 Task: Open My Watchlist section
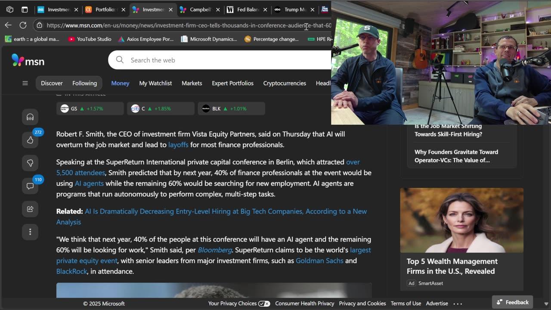(x=155, y=83)
